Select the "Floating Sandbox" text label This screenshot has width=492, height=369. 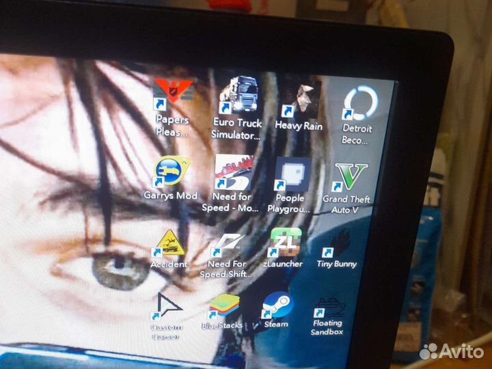click(327, 327)
